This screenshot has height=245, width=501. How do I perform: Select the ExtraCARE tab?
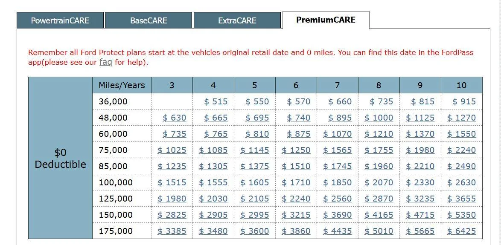click(237, 20)
